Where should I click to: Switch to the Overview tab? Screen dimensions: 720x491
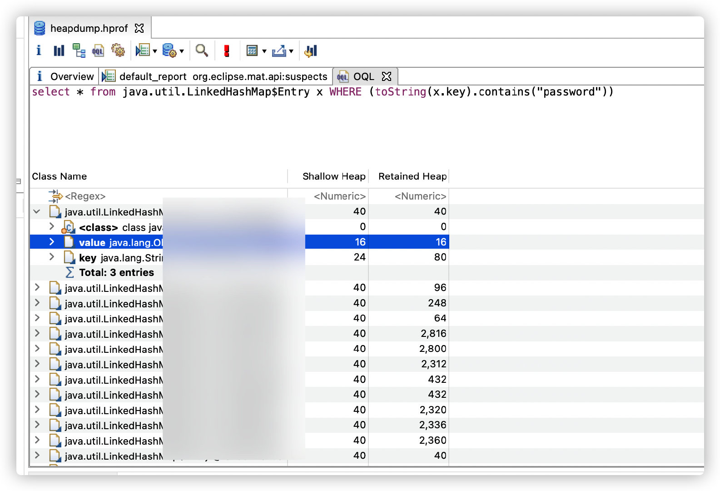(x=65, y=76)
